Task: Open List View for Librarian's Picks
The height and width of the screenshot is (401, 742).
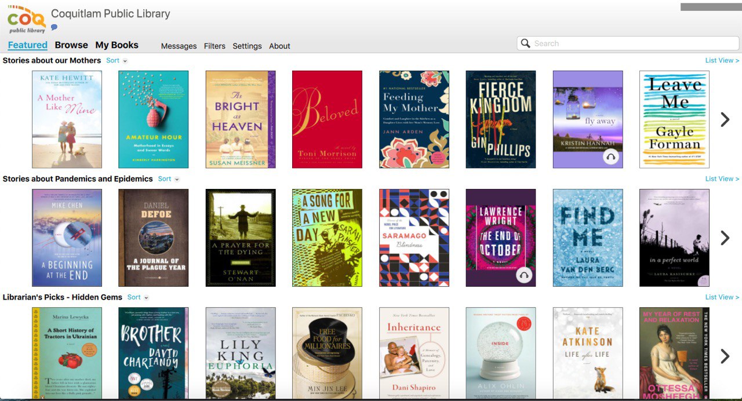Action: [722, 297]
